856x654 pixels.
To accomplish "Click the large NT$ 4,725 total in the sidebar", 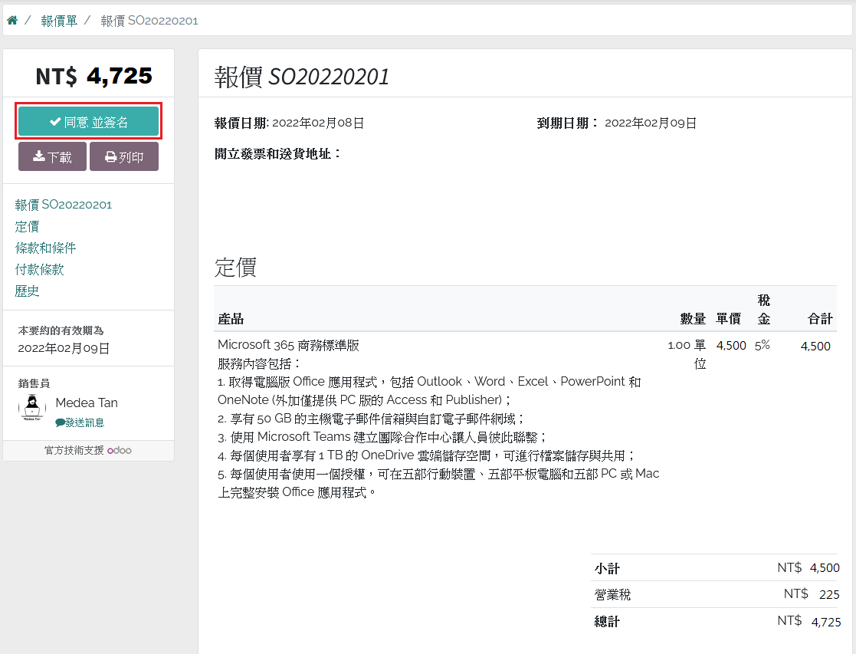I will [93, 76].
